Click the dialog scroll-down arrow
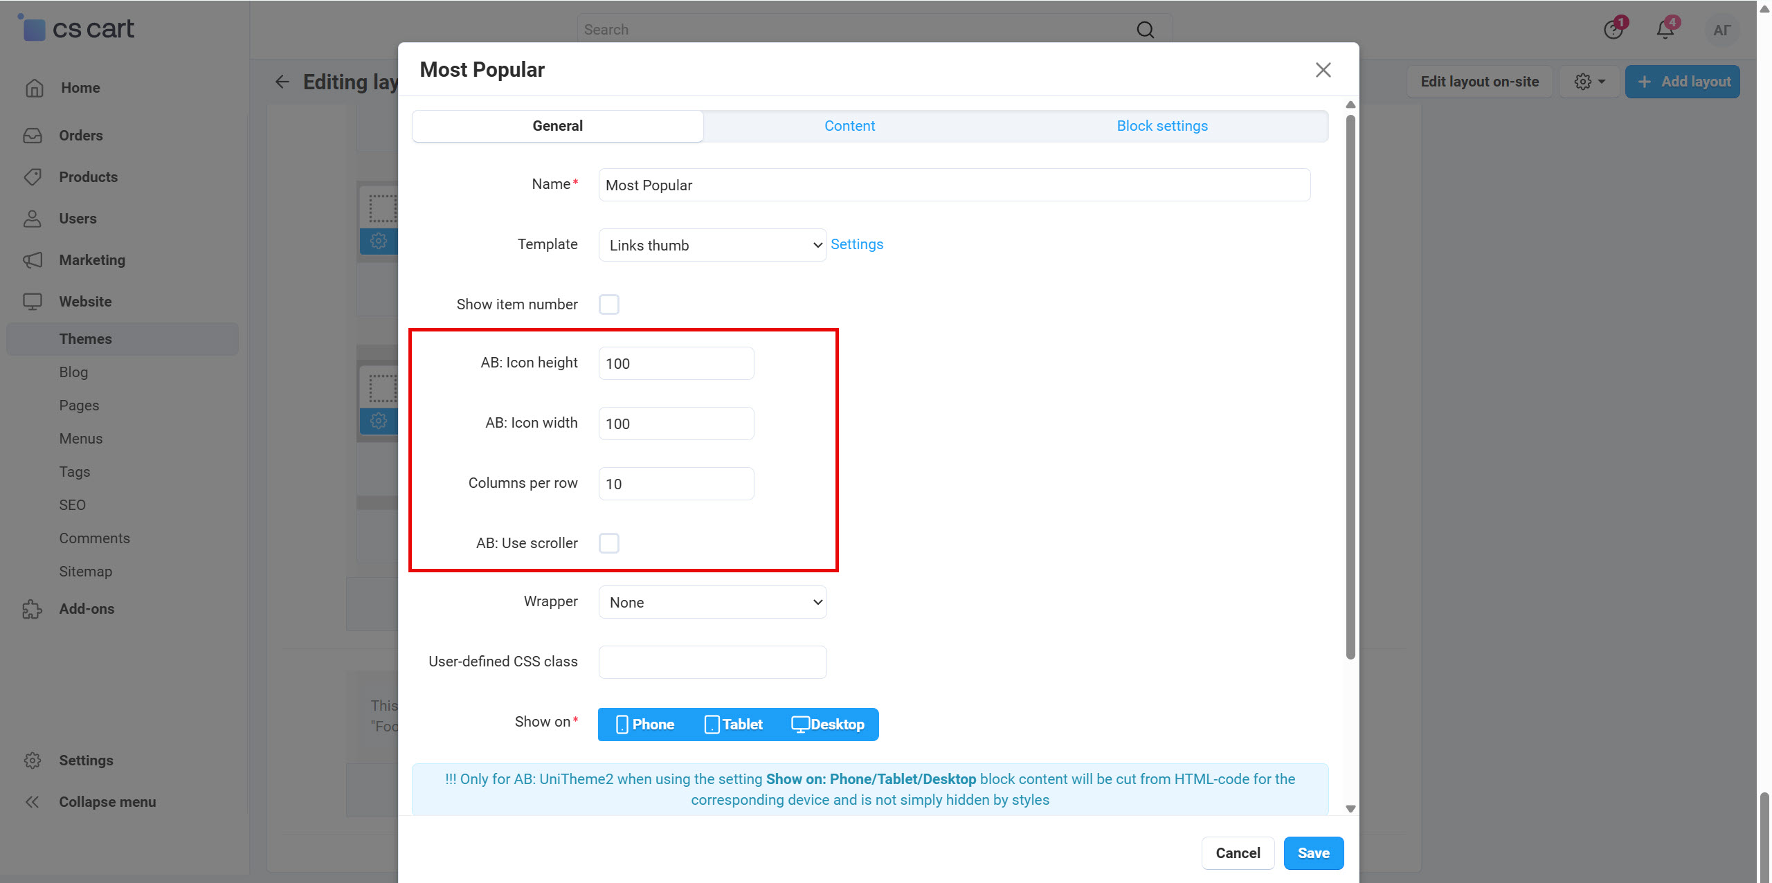Viewport: 1772px width, 883px height. (x=1350, y=808)
